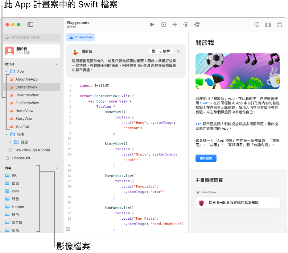Collapse the 程式碼 section chevron
288x253 pixels.
[x=57, y=64]
